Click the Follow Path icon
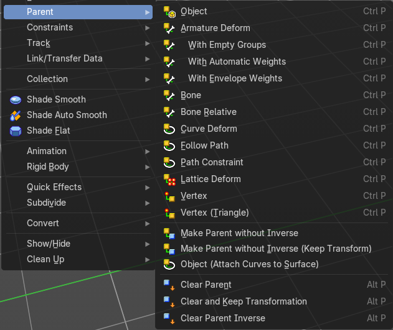 point(169,146)
